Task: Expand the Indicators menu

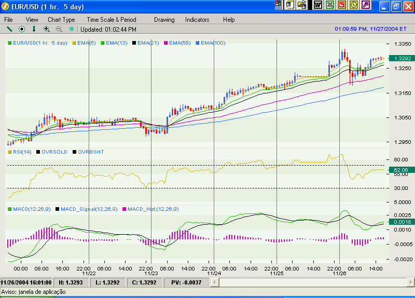Action: coord(197,20)
